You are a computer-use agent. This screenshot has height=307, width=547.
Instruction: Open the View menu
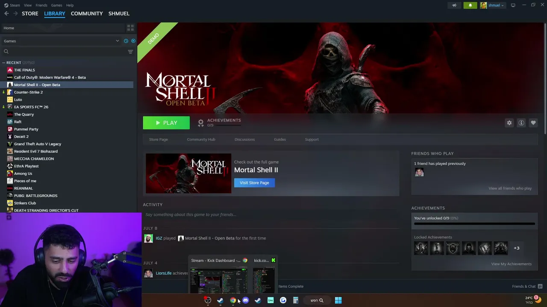[28, 5]
